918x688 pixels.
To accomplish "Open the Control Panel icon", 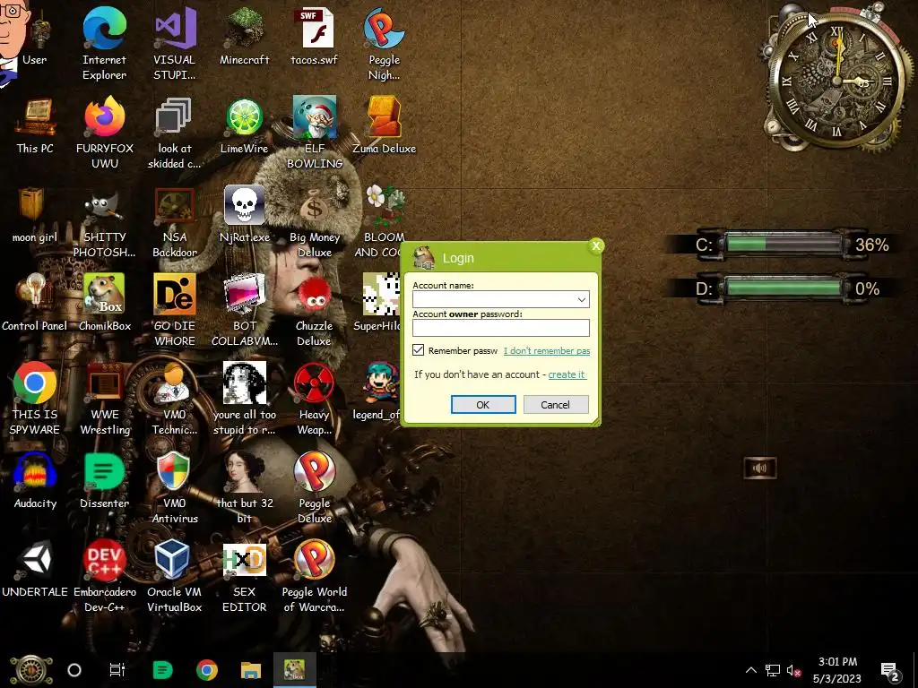I will (x=35, y=302).
